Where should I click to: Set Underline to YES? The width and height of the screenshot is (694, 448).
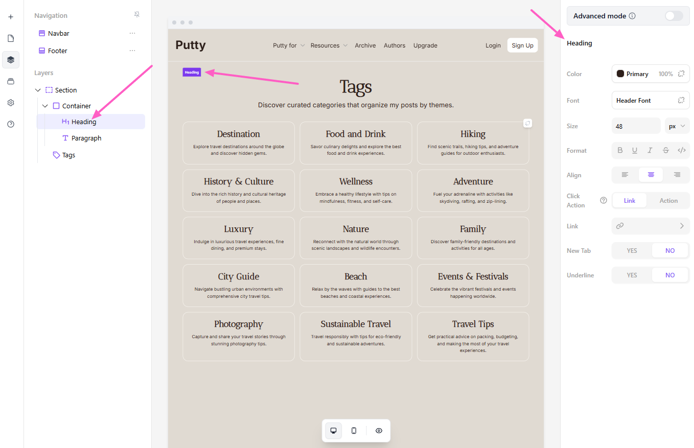(x=632, y=275)
